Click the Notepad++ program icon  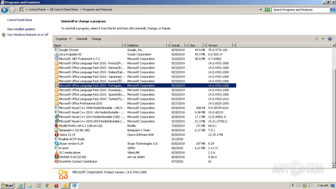click(x=56, y=130)
